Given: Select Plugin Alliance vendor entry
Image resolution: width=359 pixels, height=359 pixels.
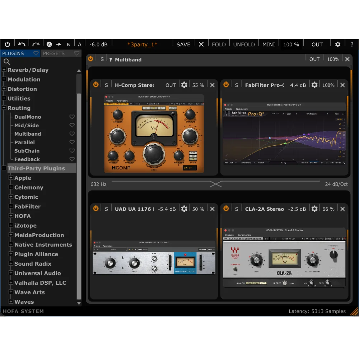Looking at the screenshot, I should pyautogui.click(x=36, y=254).
